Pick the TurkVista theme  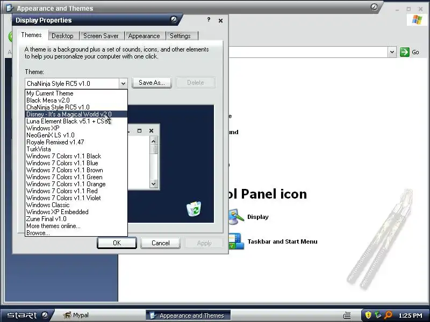pyautogui.click(x=76, y=149)
